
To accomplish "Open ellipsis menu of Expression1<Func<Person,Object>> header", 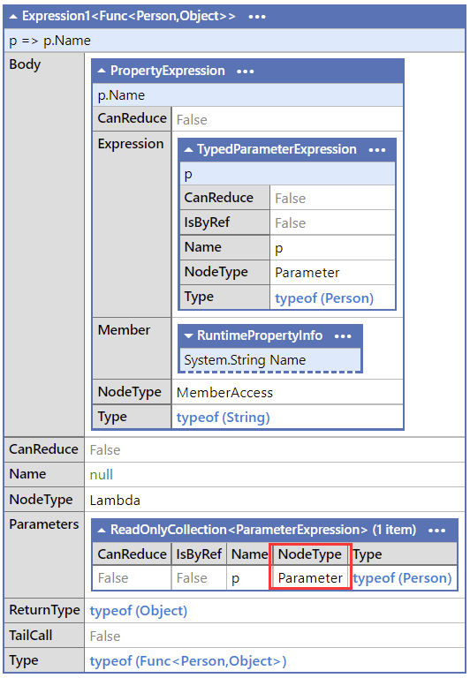I will tap(256, 17).
